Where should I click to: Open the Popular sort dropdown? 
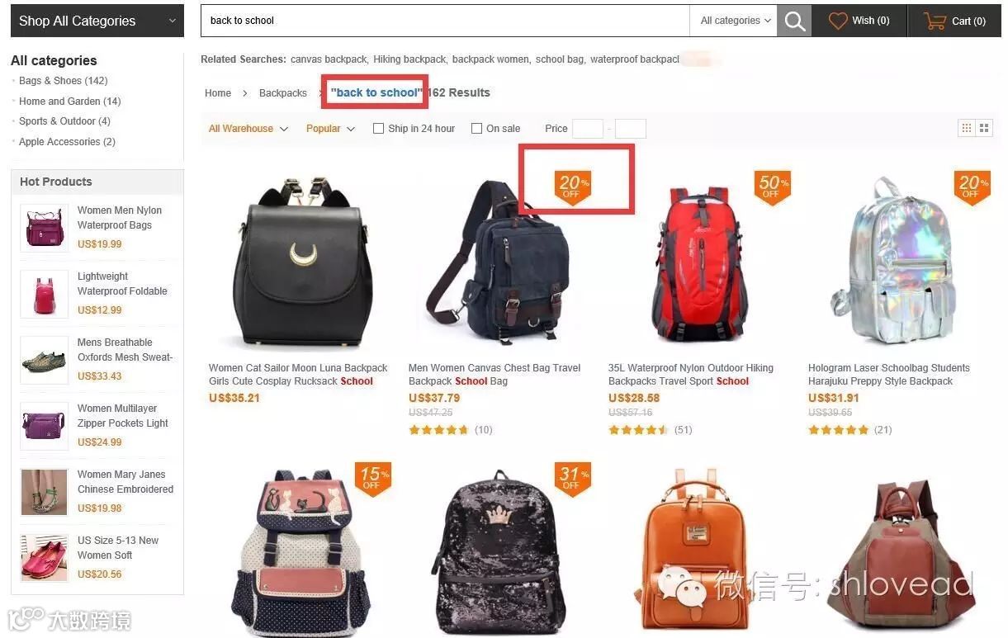pos(330,129)
